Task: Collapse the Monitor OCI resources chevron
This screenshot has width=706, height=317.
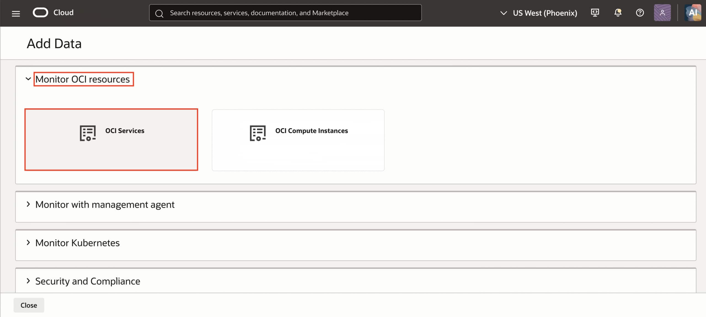Action: (x=28, y=79)
